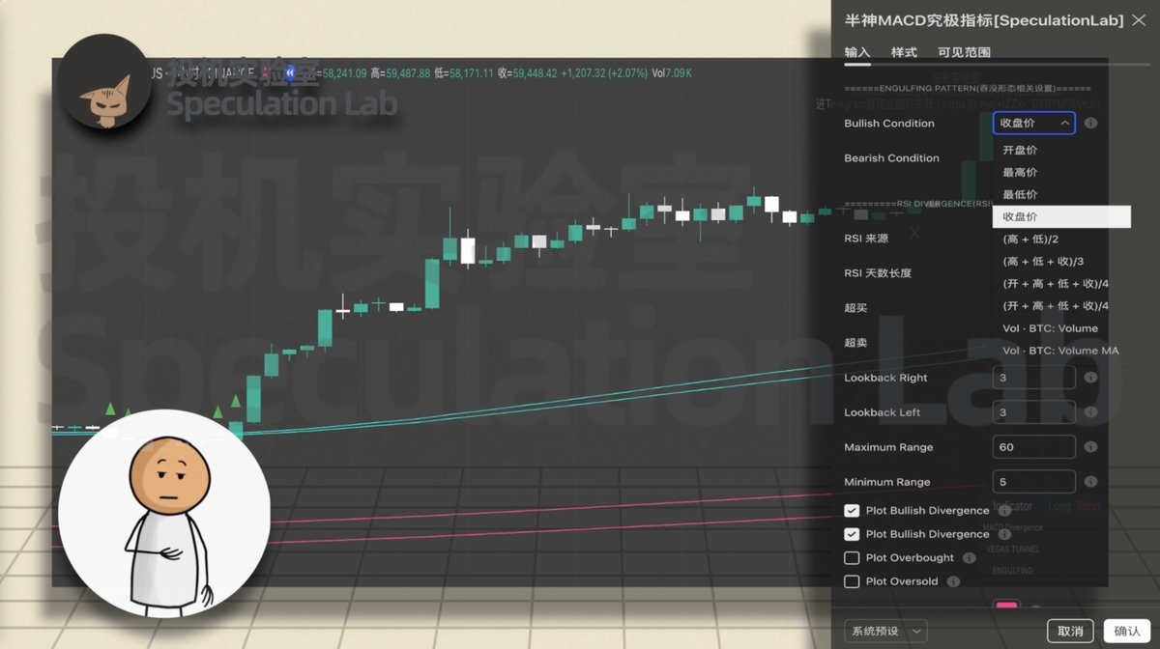Focus the Lookback Left input field
This screenshot has width=1160, height=649.
pos(1033,412)
